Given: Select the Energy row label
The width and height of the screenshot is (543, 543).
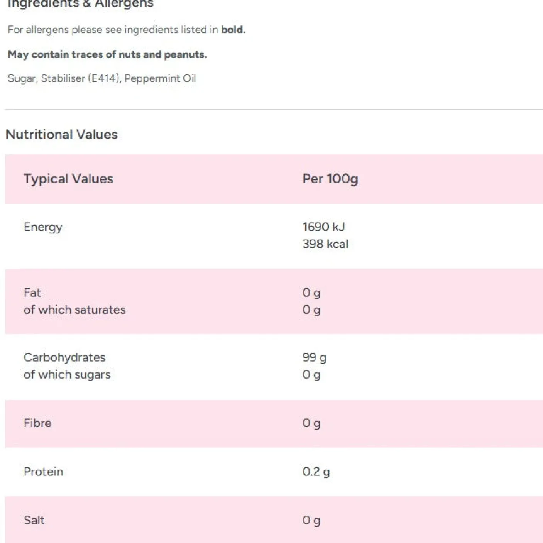Looking at the screenshot, I should [x=43, y=227].
